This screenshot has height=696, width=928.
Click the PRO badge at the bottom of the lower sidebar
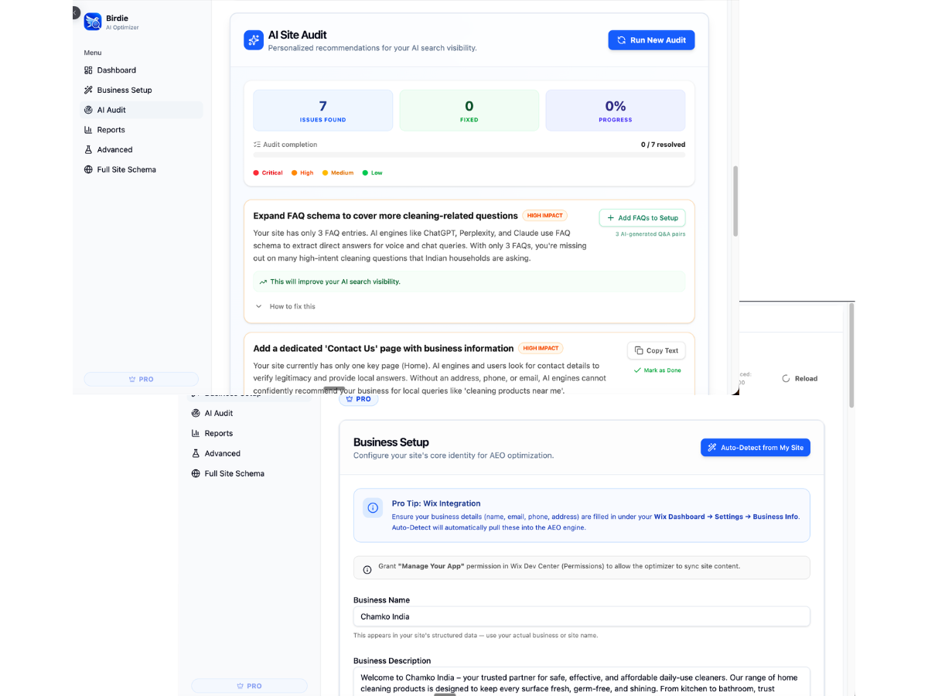click(x=249, y=686)
